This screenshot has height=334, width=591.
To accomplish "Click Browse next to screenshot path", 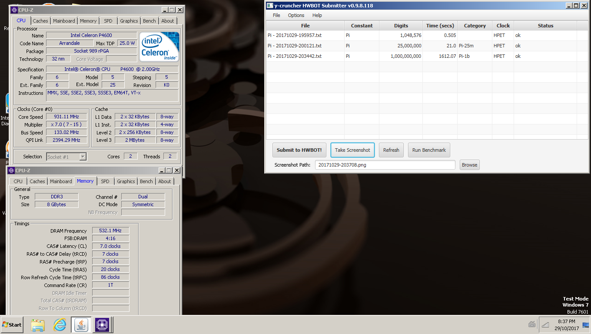I will pos(469,165).
